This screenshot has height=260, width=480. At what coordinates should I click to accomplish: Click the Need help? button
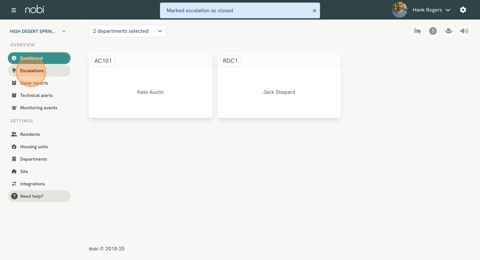(39, 196)
